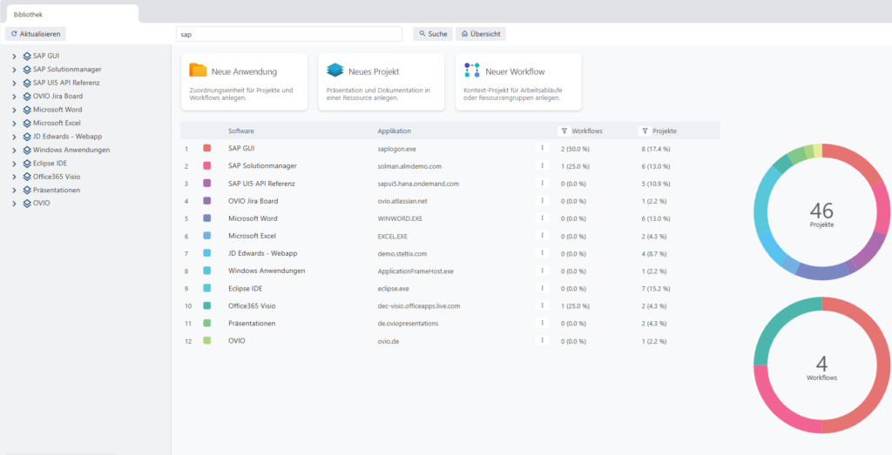Click the green swatch for OVIO row
The height and width of the screenshot is (455, 892).
pyautogui.click(x=207, y=341)
